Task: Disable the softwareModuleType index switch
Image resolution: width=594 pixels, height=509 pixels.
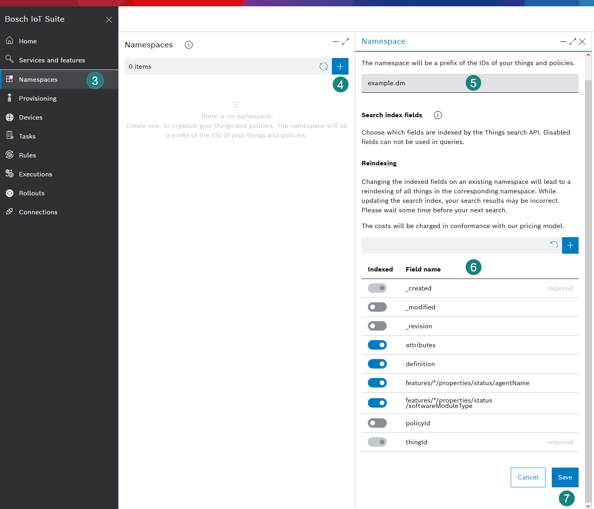Action: (377, 403)
